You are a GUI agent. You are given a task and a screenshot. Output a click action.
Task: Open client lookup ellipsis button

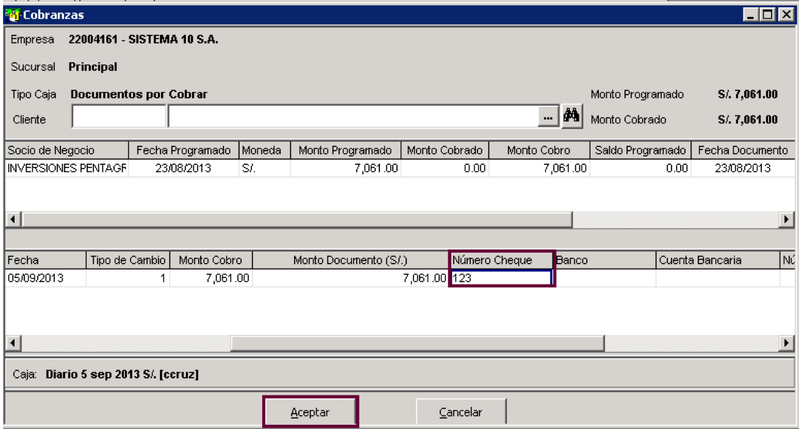point(548,117)
